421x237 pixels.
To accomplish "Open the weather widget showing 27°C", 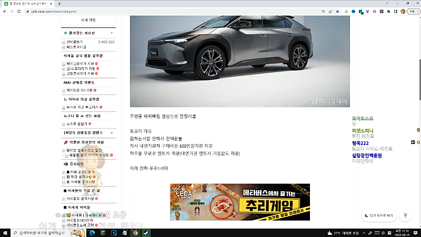I will point(343,233).
